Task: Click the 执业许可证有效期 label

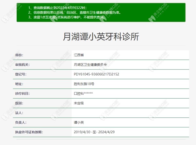Action: pos(29,132)
